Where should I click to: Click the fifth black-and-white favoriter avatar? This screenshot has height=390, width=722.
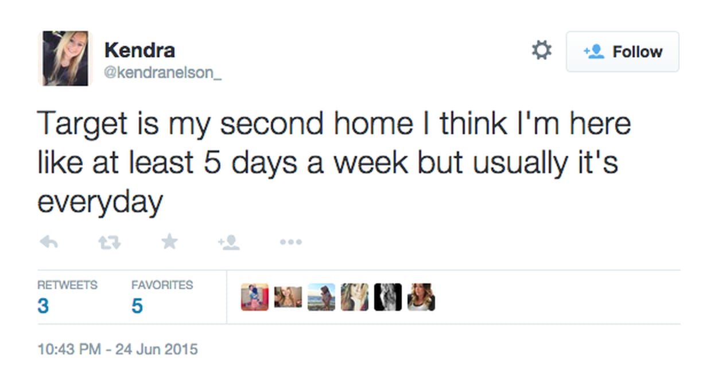coord(387,297)
